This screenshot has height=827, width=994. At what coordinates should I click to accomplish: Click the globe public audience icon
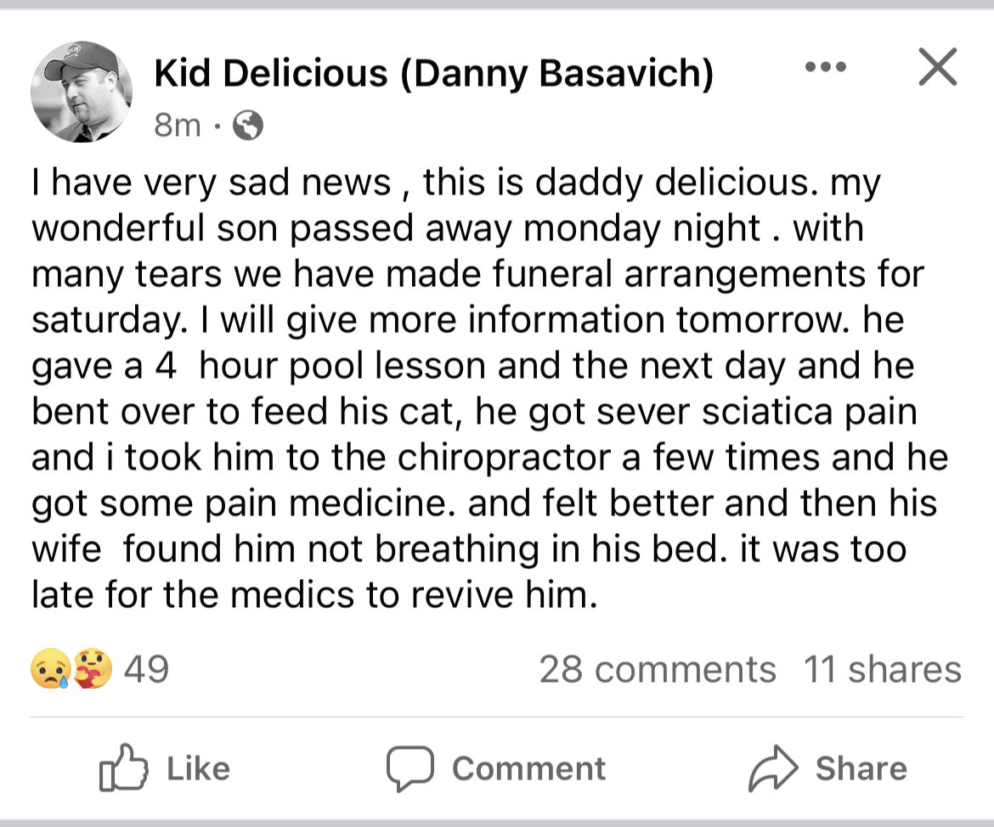point(247,127)
